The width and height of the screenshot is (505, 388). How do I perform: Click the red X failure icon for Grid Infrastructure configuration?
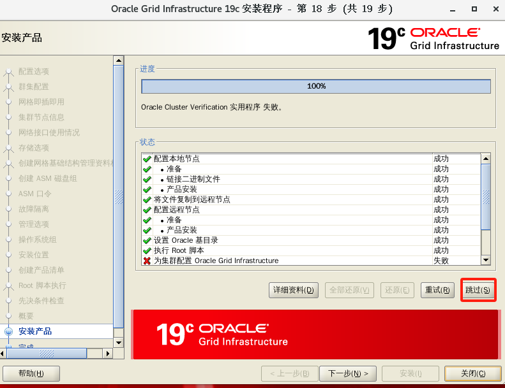147,261
